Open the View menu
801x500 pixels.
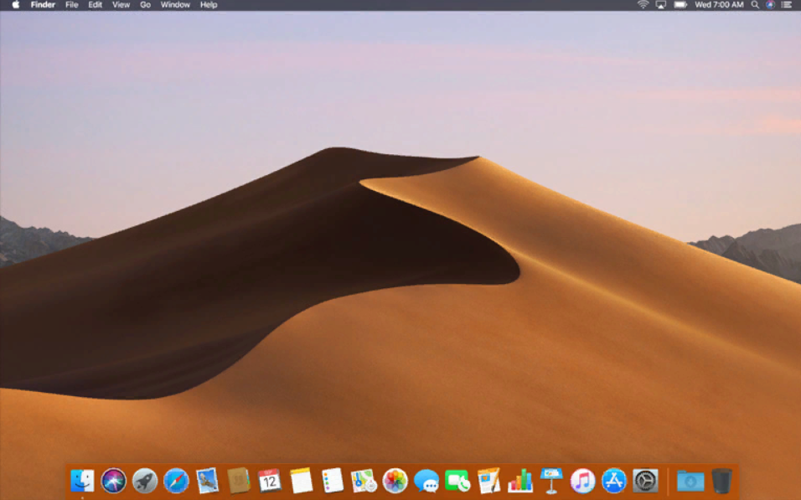(121, 4)
